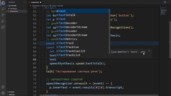Open editor more actions ellipsis
171x96 pixels.
(x=168, y=2)
